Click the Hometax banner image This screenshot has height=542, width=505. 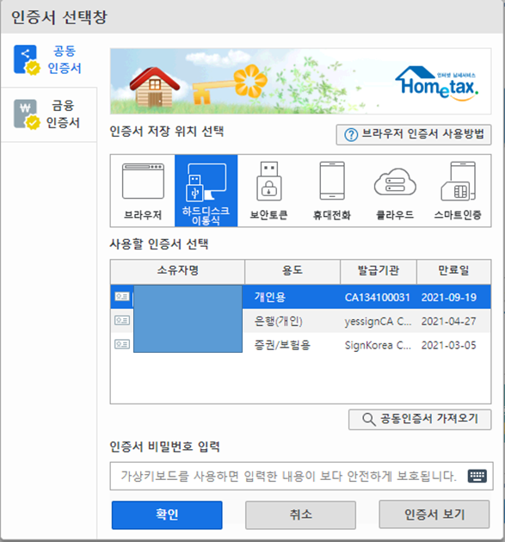click(x=300, y=81)
